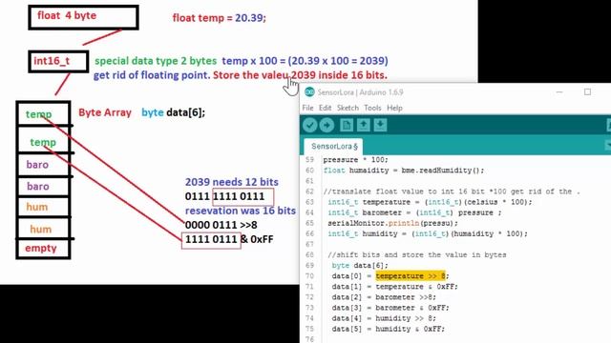
Task: Click '2039 needs 12 bits' text
Action: click(231, 182)
